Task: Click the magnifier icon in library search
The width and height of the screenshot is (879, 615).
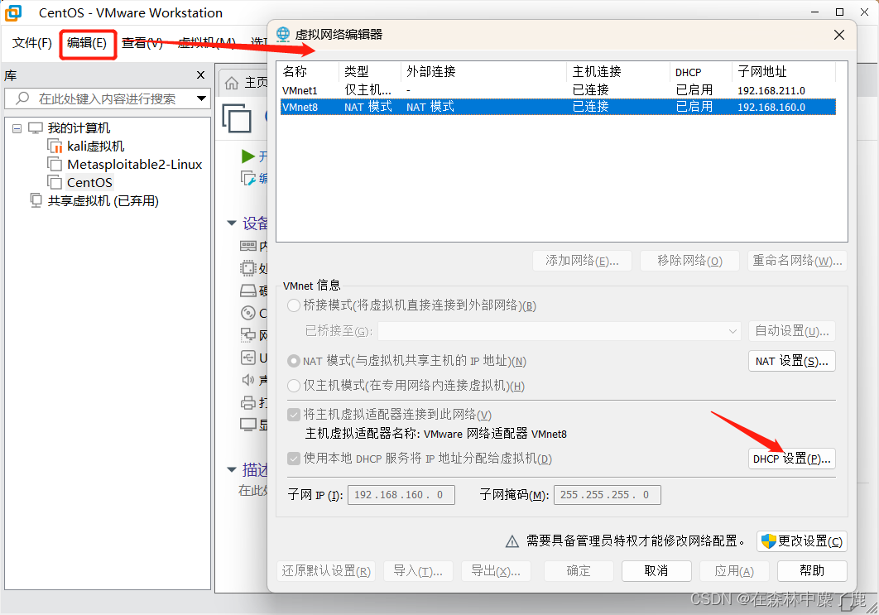Action: pos(22,98)
